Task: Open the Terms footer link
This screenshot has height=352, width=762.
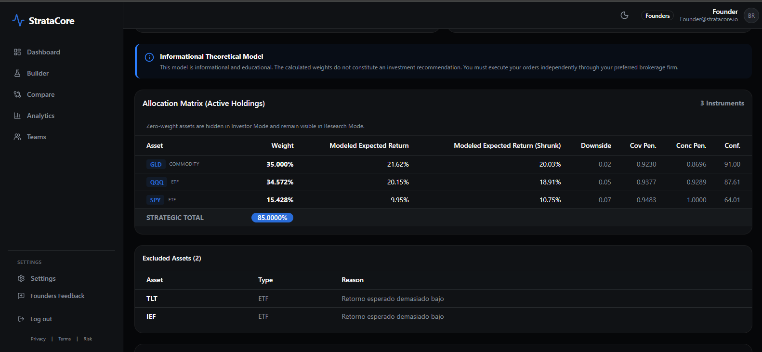Action: coord(65,339)
